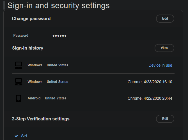
Task: Click the Set status link
Action: [24, 136]
